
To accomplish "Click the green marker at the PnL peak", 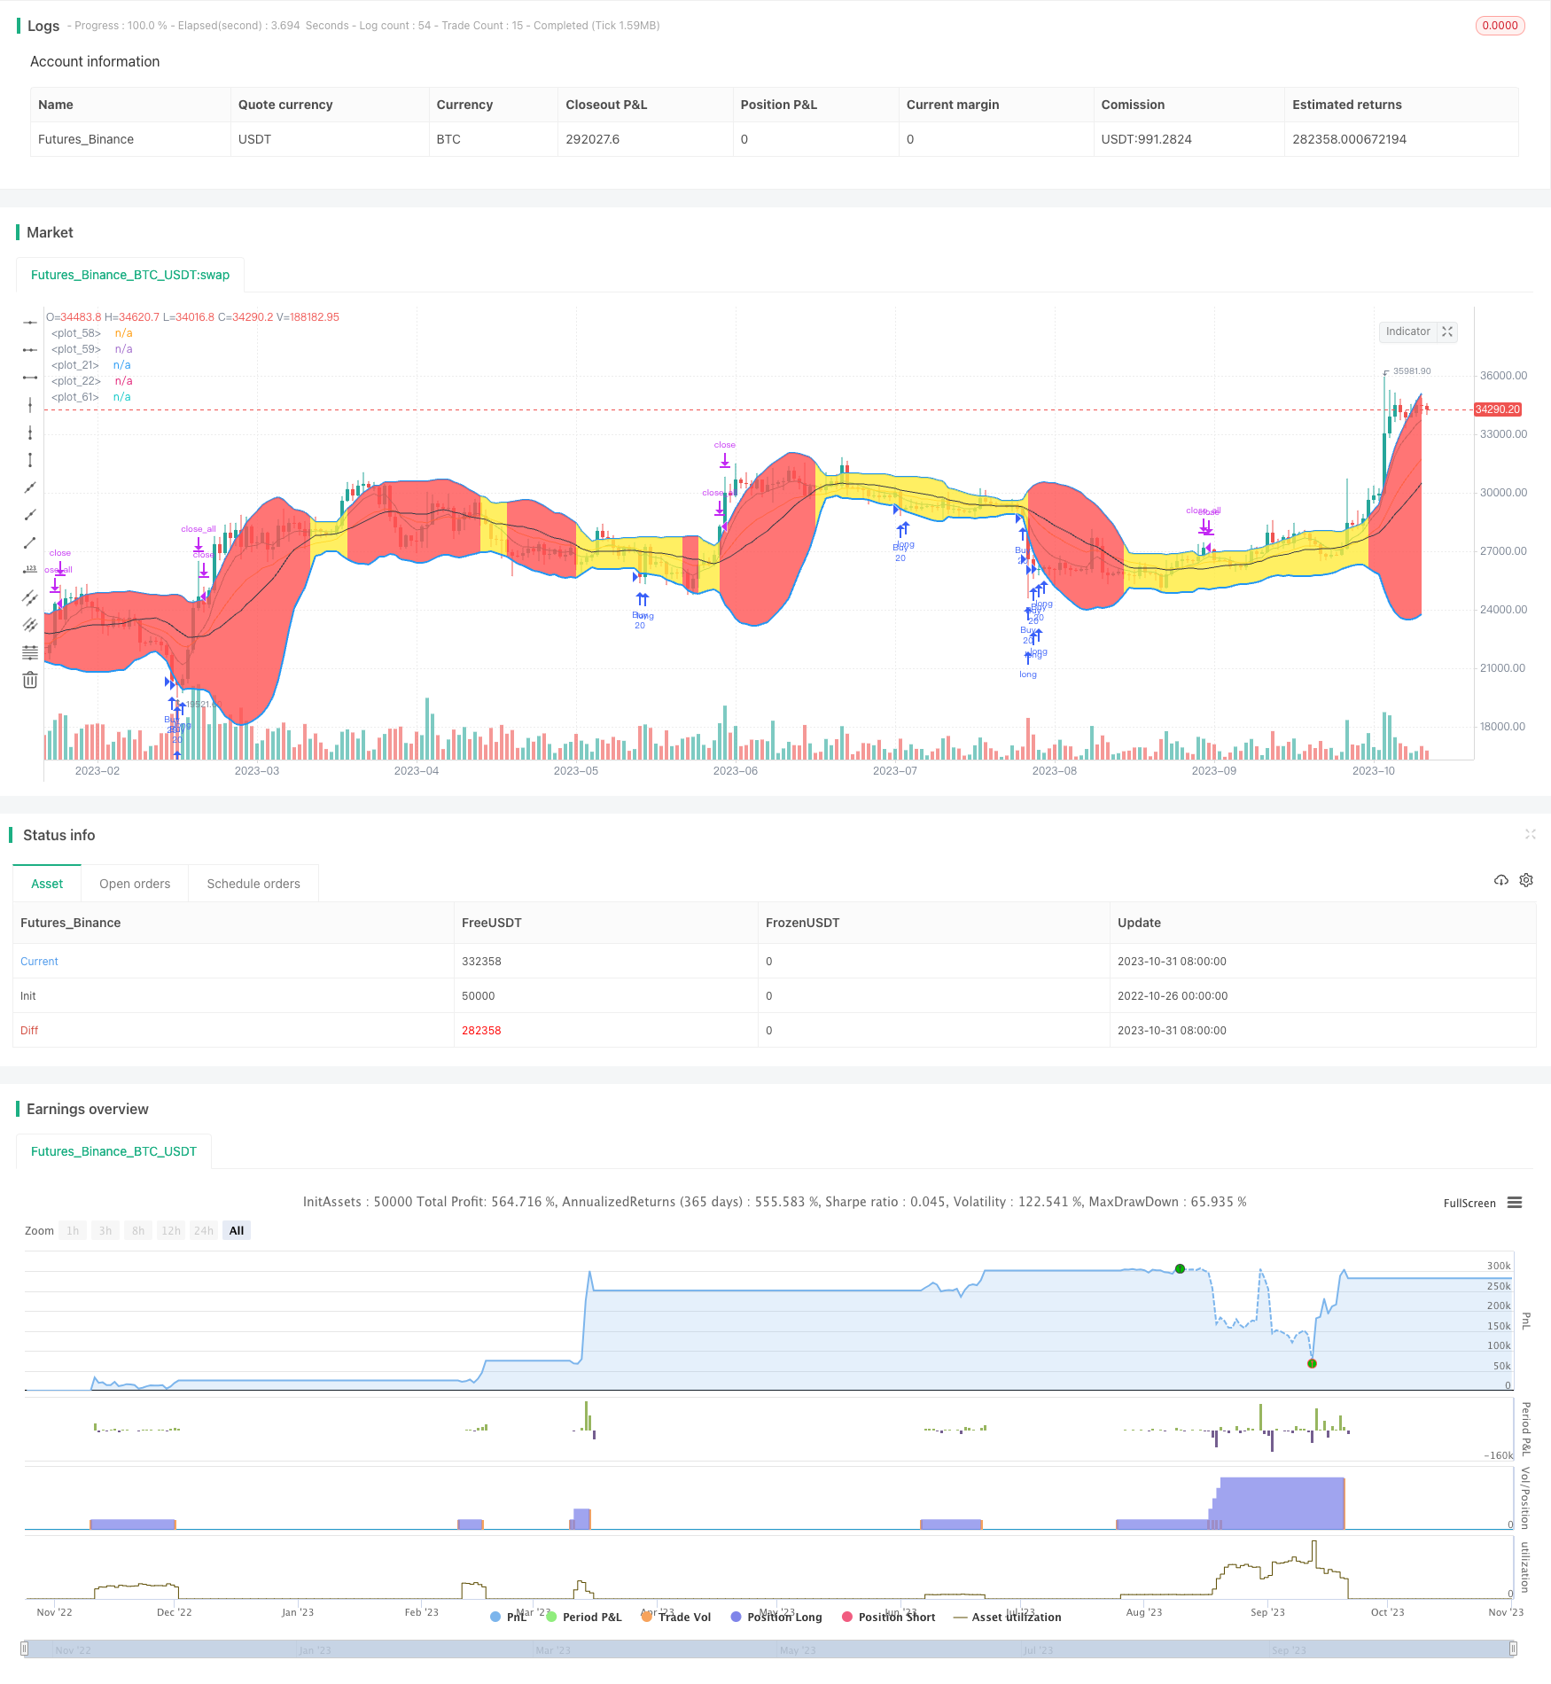I will 1180,1269.
